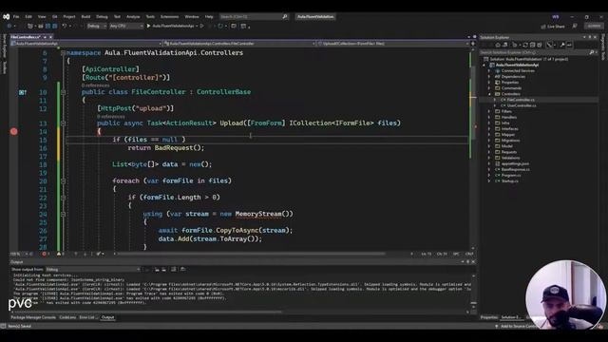This screenshot has height=342, width=608.
Task: Click Start Without Debugging outline play icon
Action: point(202,26)
